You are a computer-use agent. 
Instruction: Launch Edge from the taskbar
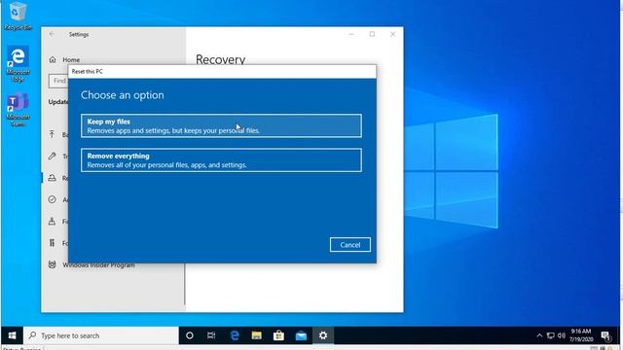pos(235,335)
